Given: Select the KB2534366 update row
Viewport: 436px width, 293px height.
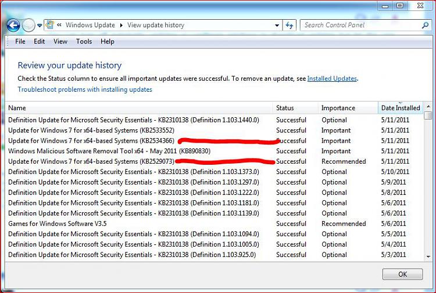Looking at the screenshot, I should click(214, 140).
